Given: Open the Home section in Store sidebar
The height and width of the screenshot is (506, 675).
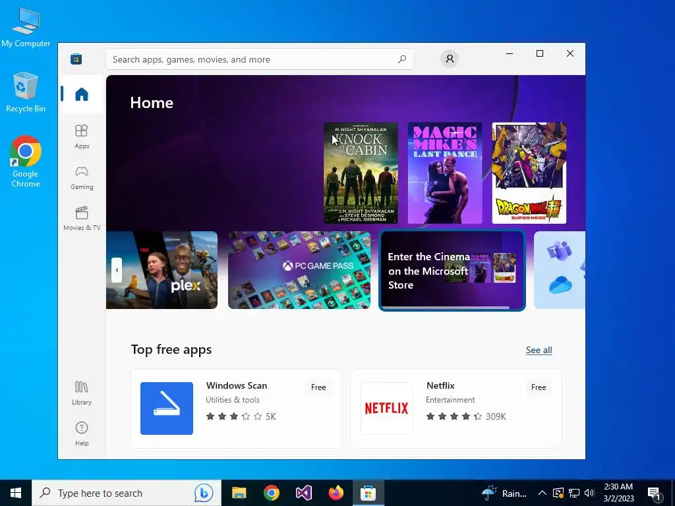Looking at the screenshot, I should pos(82,94).
